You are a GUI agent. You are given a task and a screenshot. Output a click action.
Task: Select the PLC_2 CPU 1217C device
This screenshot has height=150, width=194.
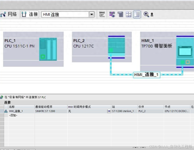coord(102,47)
